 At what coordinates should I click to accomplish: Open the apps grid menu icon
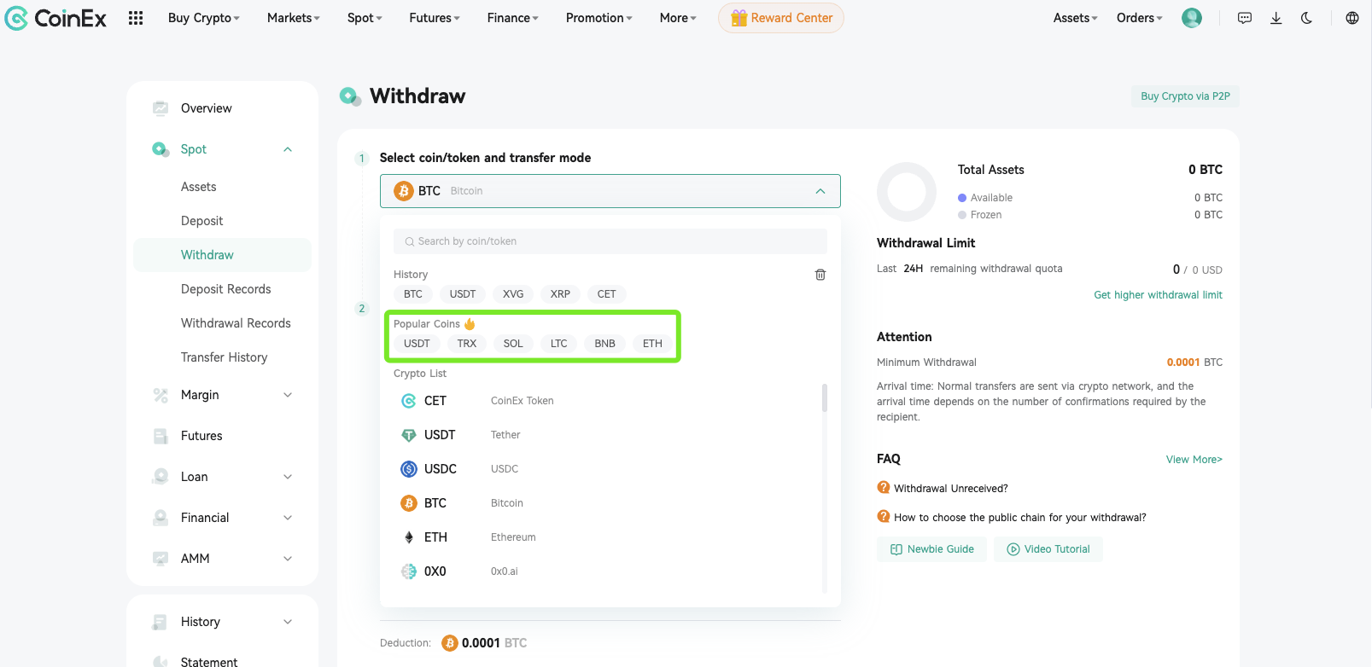(136, 18)
